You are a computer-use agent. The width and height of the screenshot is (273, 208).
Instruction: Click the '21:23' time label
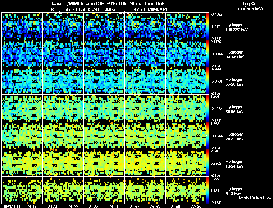click(x=53, y=207)
